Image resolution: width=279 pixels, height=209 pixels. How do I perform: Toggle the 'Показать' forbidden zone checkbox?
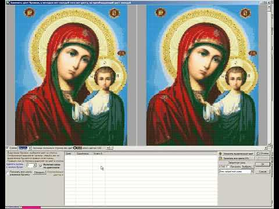(228, 167)
